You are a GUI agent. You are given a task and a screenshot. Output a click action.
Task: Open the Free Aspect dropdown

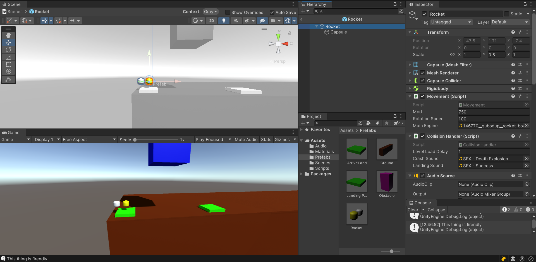89,139
